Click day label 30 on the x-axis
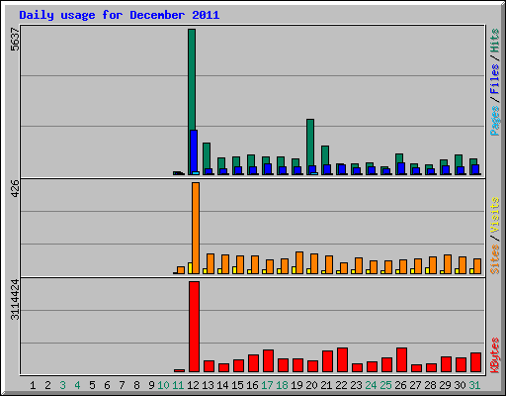 pyautogui.click(x=460, y=385)
